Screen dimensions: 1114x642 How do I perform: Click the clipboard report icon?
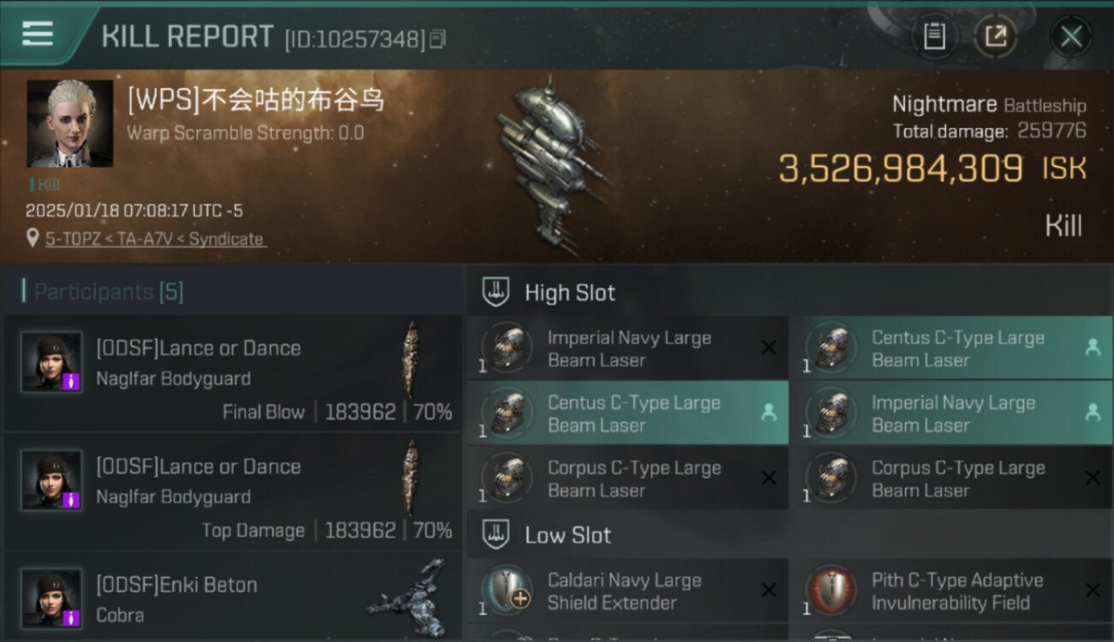[934, 37]
